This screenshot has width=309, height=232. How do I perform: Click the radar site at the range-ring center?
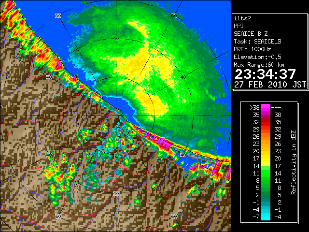tap(116, 116)
